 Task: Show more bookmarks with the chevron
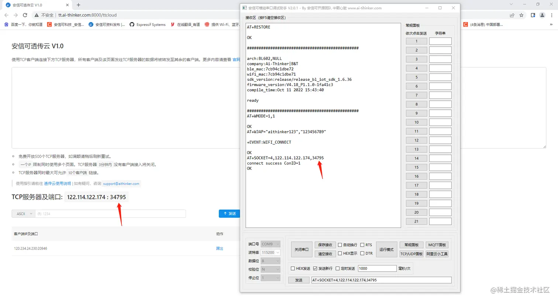pos(551,25)
